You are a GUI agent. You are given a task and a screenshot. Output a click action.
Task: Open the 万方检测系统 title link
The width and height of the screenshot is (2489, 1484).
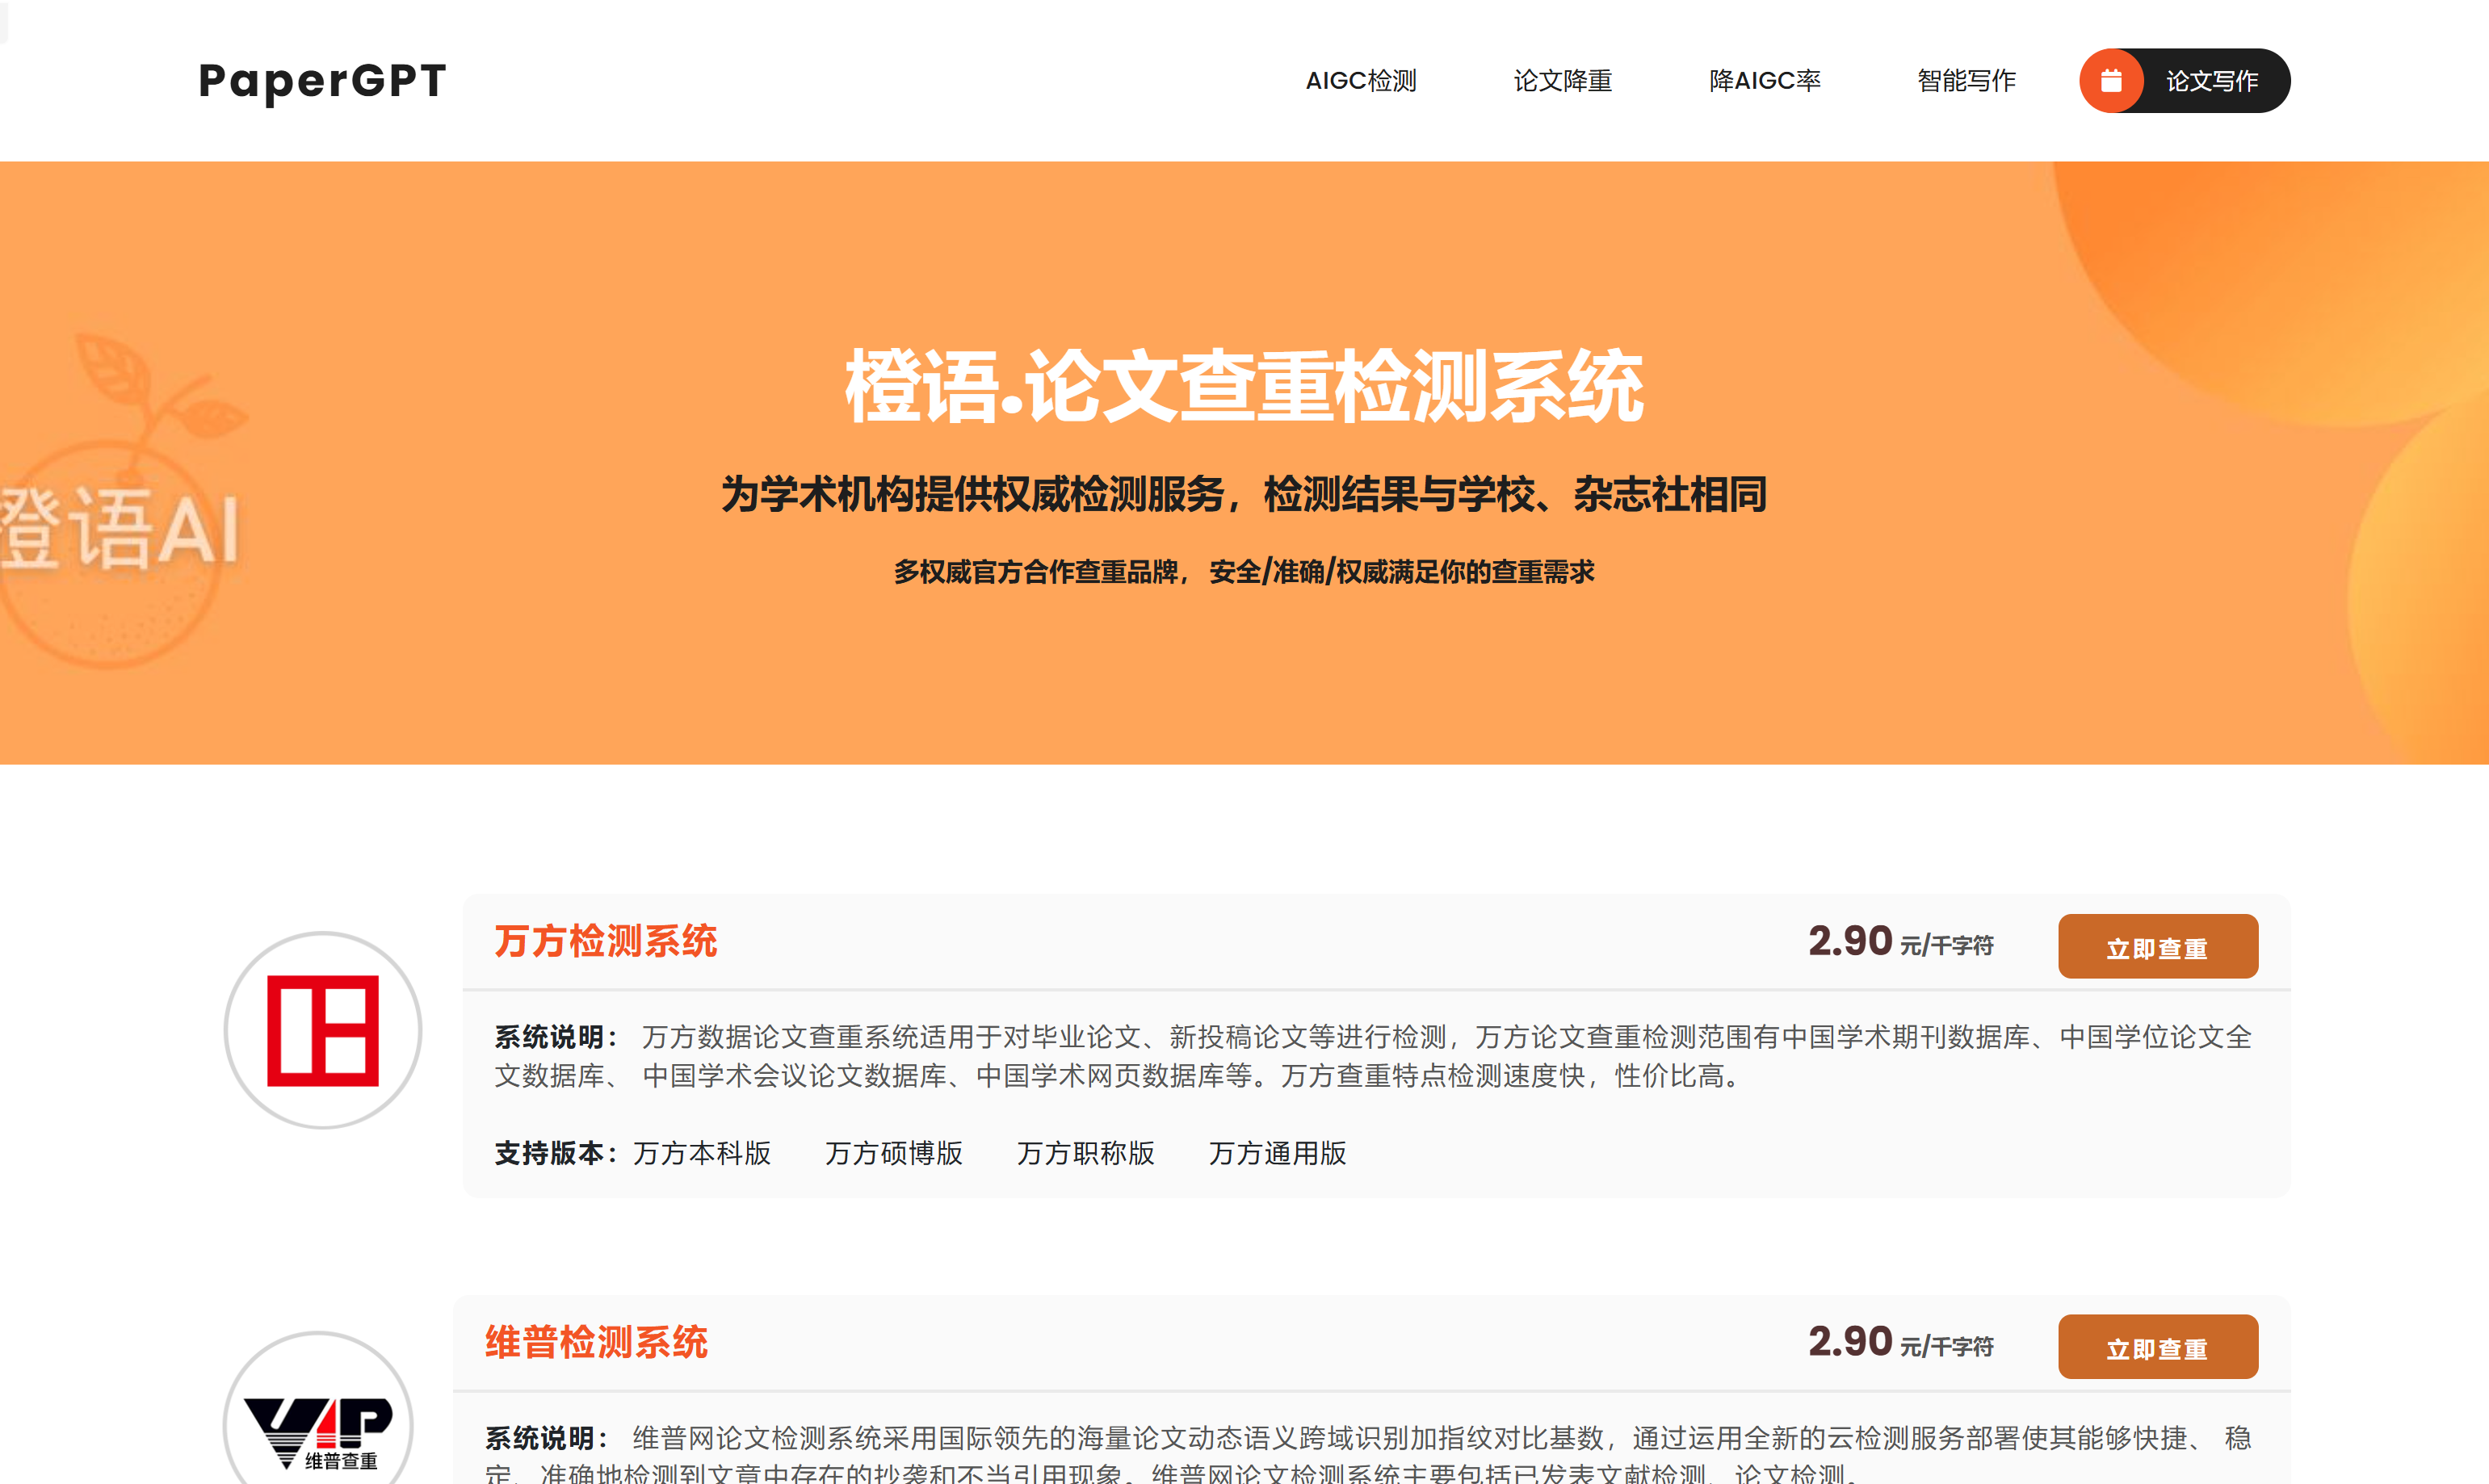tap(606, 941)
